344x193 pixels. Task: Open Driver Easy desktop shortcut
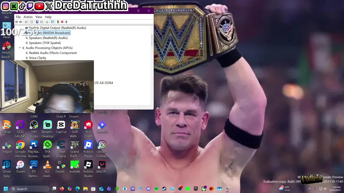coord(7,169)
